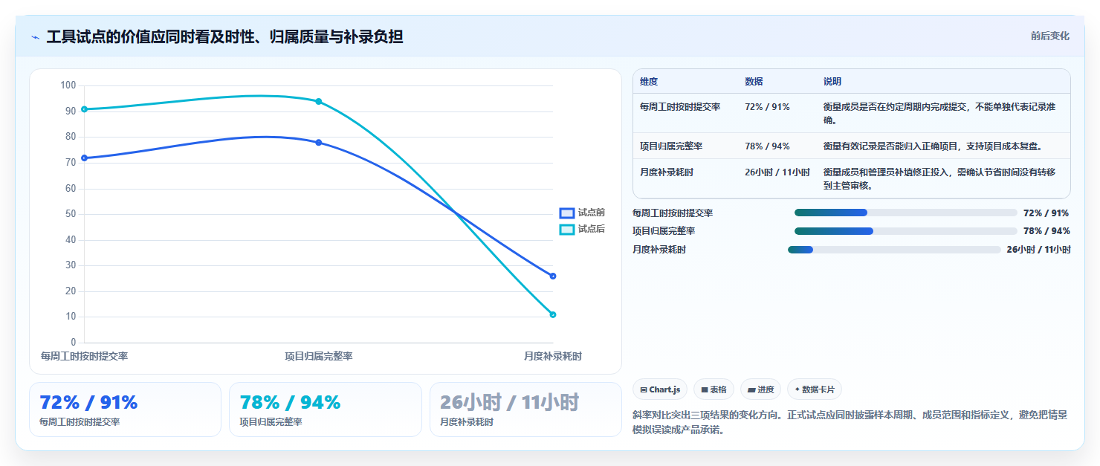Select the 试点后 point at 项目归属完整率 (94)
Screen dimensions: 1100x466
[x=318, y=101]
